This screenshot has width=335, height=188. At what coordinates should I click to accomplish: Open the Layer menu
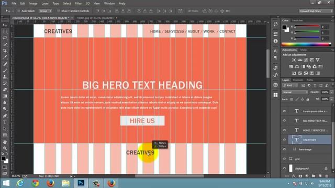[45, 4]
